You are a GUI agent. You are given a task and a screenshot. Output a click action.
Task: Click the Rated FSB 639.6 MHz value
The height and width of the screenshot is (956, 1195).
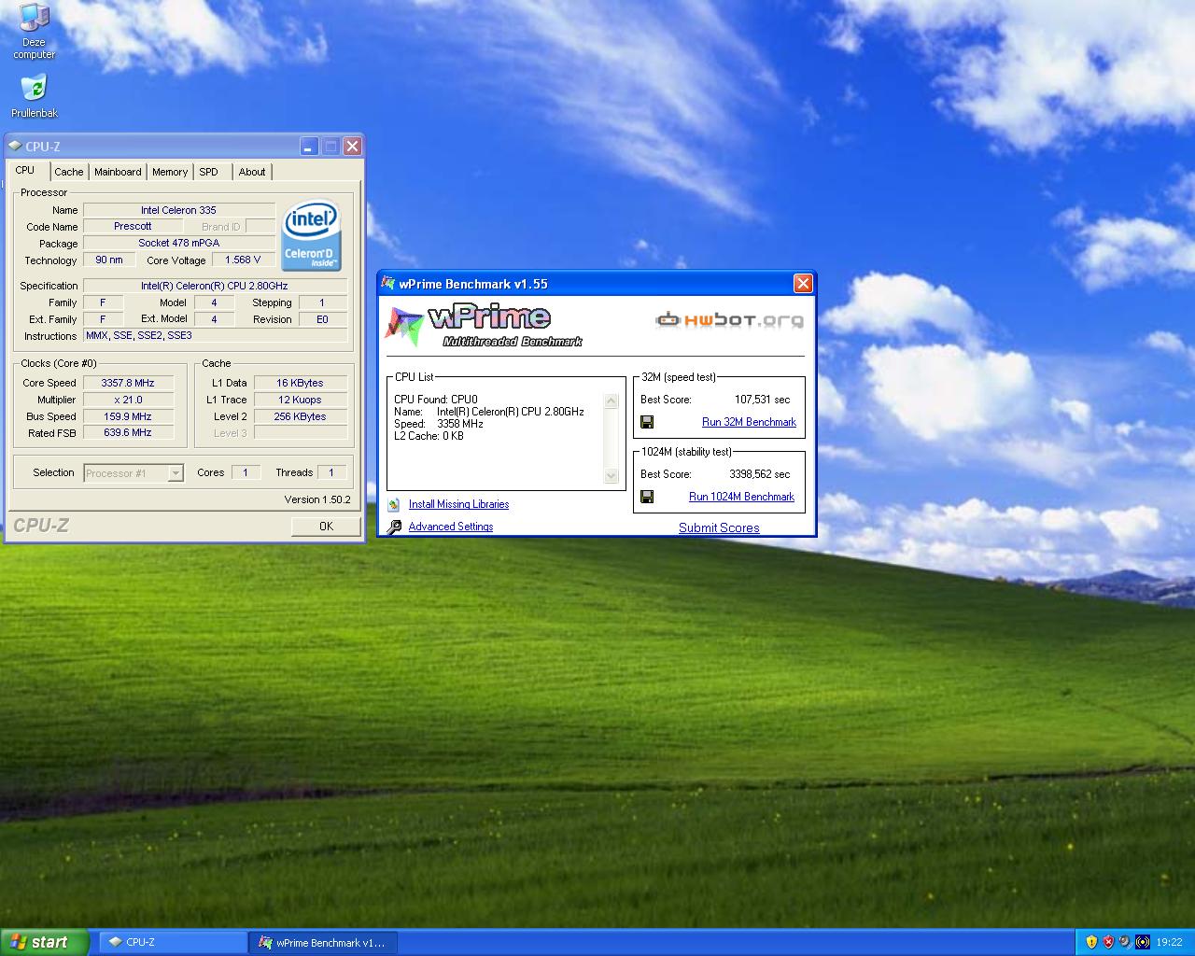(128, 433)
